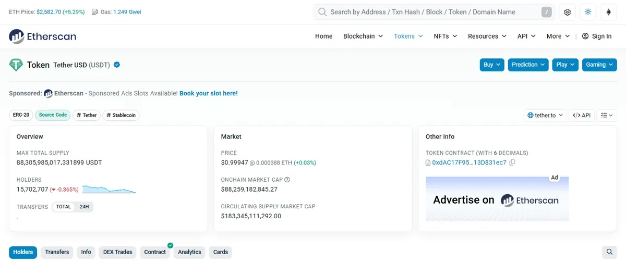
Task: Open the Prediction dropdown
Action: click(x=528, y=65)
